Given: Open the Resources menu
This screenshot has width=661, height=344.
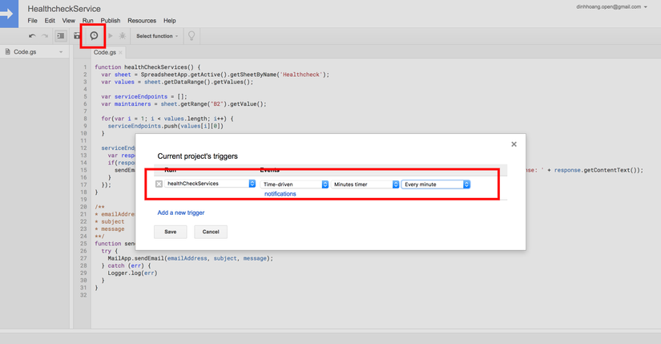Looking at the screenshot, I should click(x=142, y=21).
